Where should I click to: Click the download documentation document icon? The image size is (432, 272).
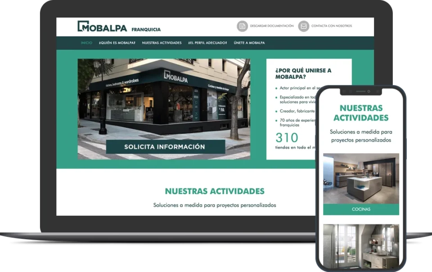242,26
